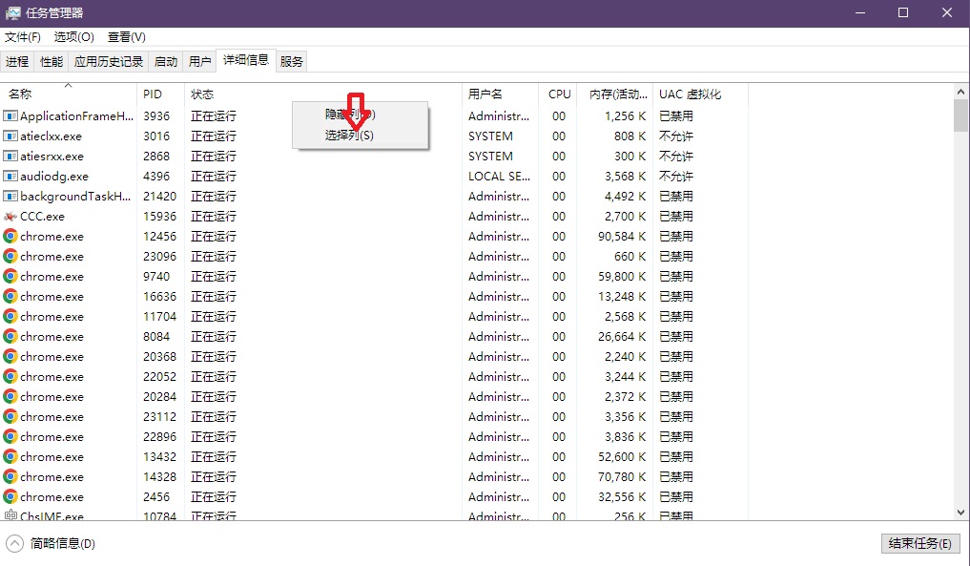
Task: Click the audiodg.exe process icon
Action: point(10,177)
